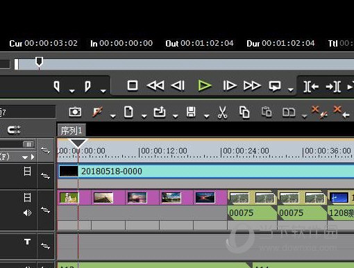This screenshot has height=268, width=354.
Task: Toggle the snap magnet mode icon
Action: pyautogui.click(x=14, y=130)
